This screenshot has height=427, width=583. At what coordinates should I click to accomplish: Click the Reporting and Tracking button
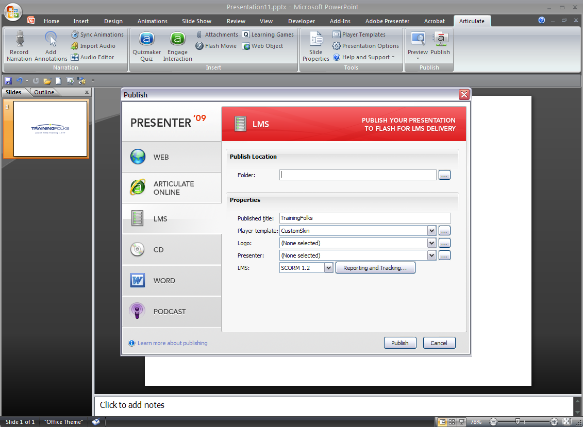click(375, 267)
